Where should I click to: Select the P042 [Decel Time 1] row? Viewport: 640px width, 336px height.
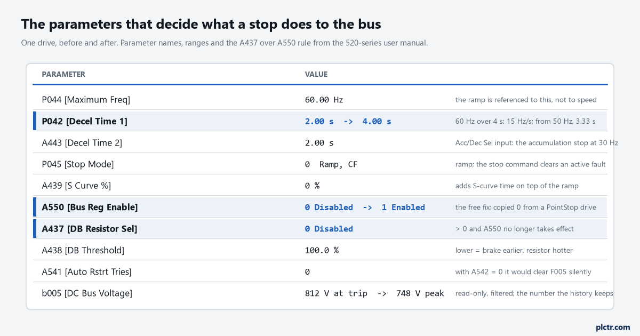(320, 121)
